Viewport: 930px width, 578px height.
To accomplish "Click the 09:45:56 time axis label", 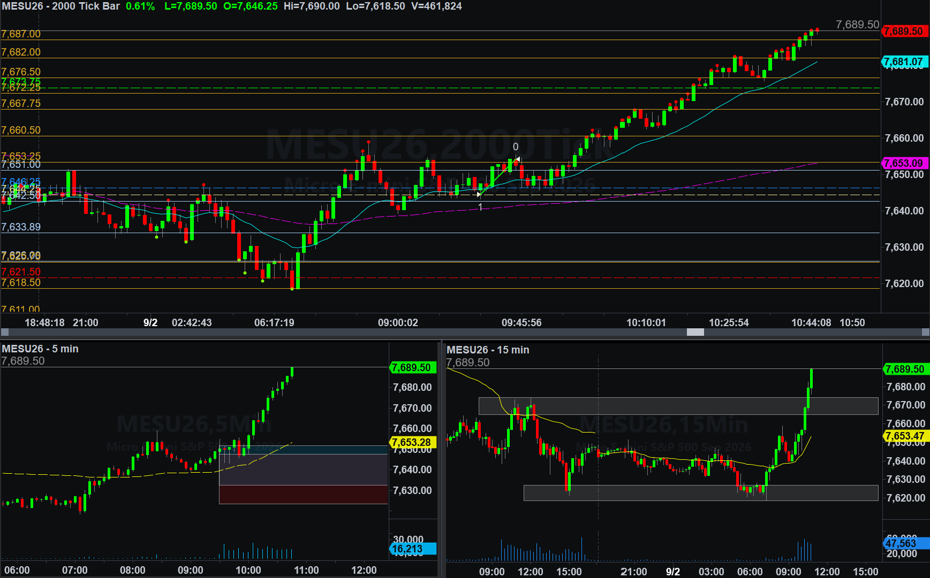I will coord(521,323).
